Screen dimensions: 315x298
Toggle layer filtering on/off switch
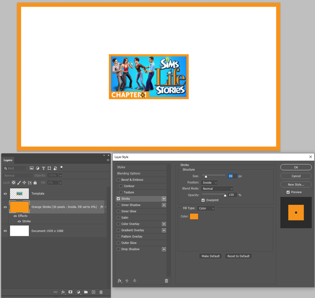[x=61, y=168]
